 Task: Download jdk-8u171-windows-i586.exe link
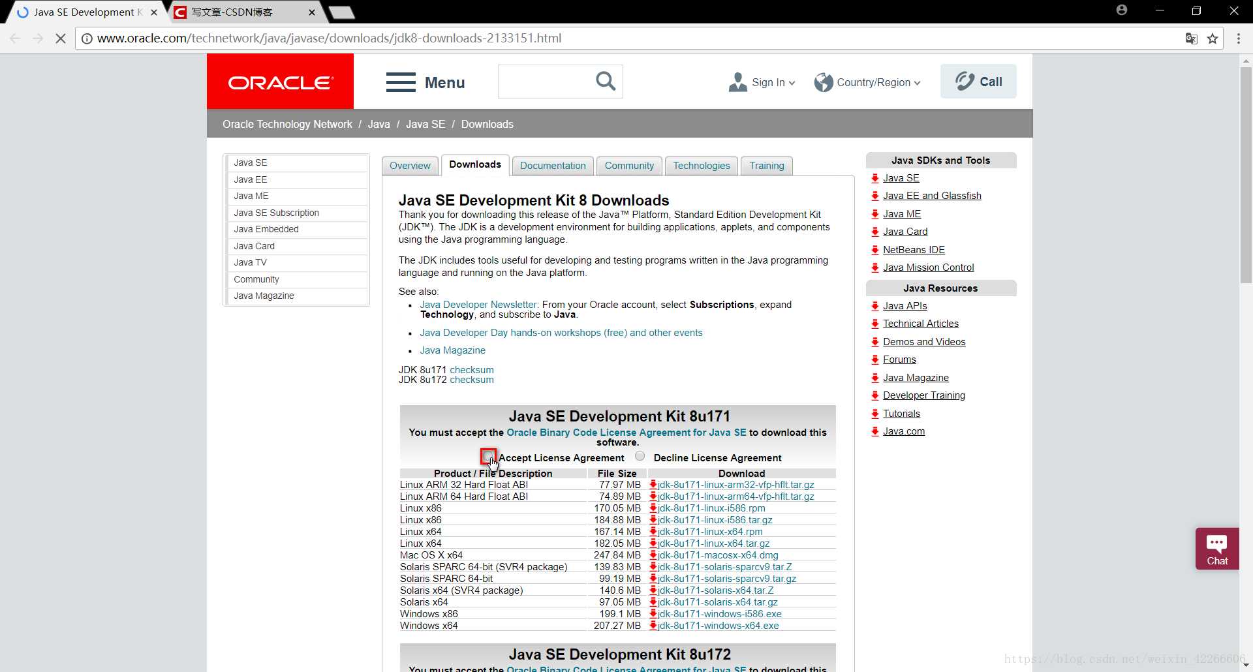(719, 614)
